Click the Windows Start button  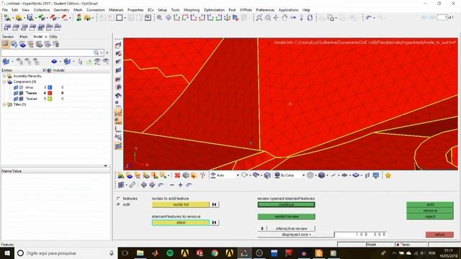pos(7,253)
